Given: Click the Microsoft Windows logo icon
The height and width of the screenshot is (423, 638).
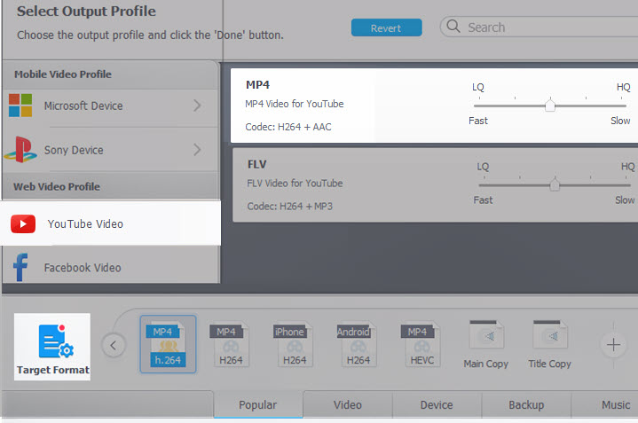Looking at the screenshot, I should (20, 106).
